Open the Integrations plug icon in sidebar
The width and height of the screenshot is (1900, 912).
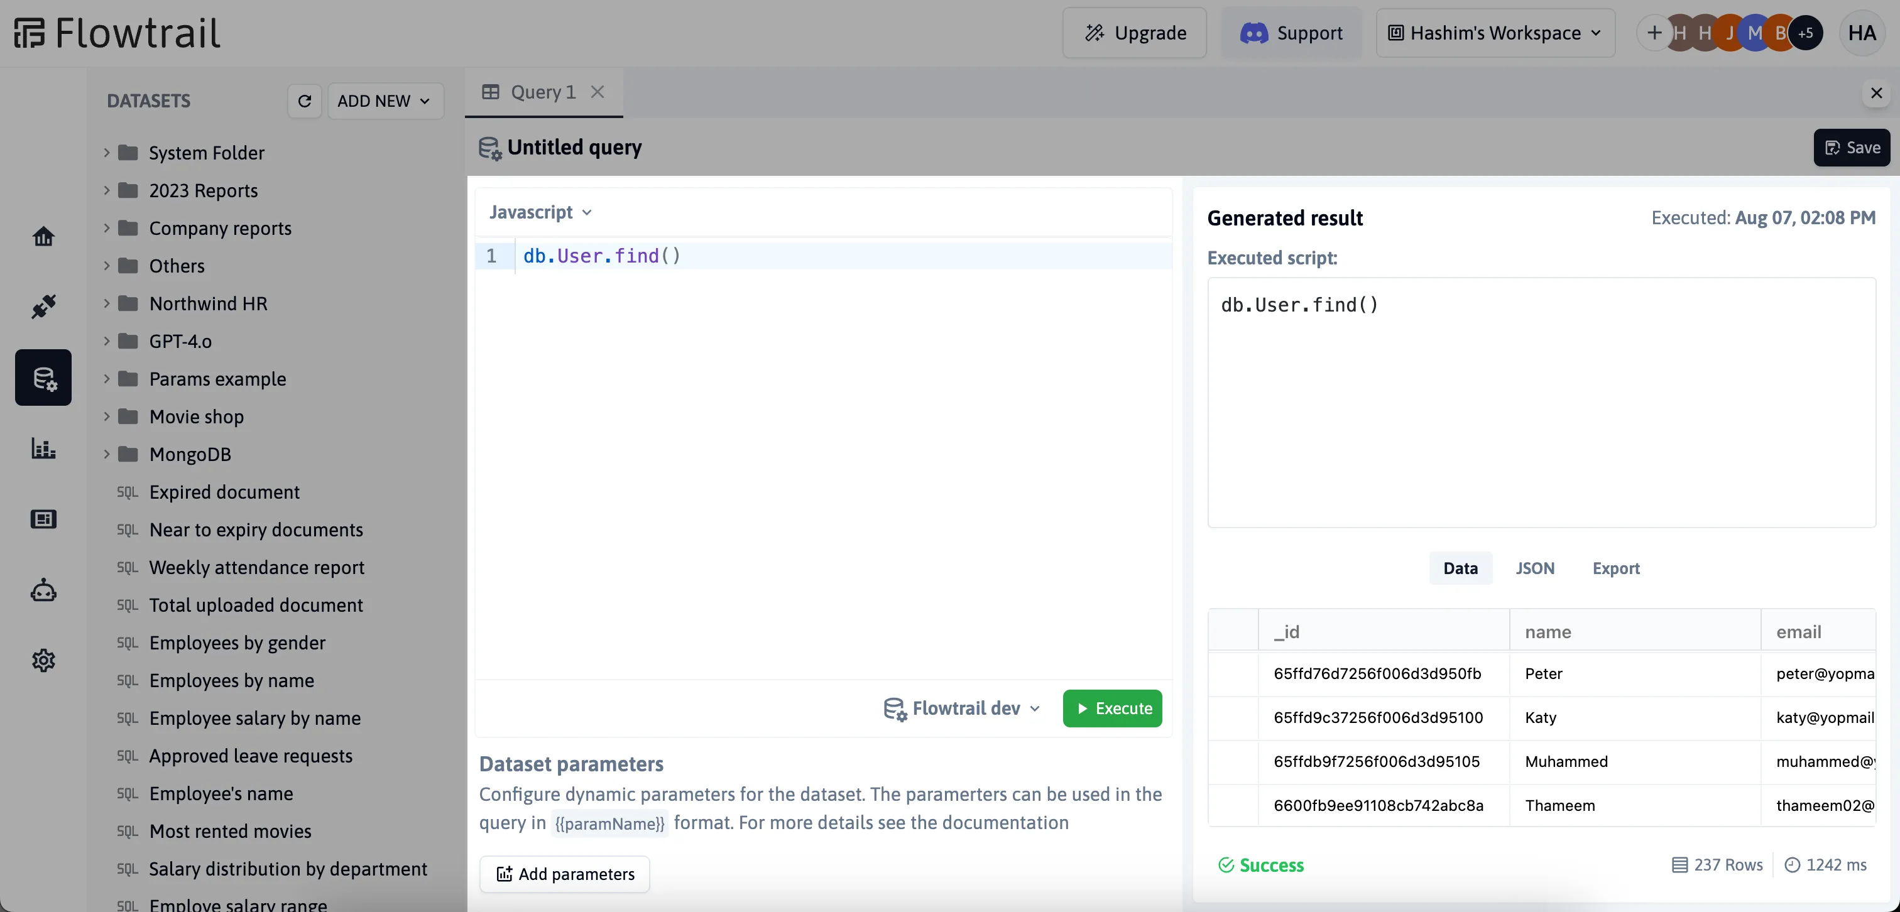click(43, 306)
